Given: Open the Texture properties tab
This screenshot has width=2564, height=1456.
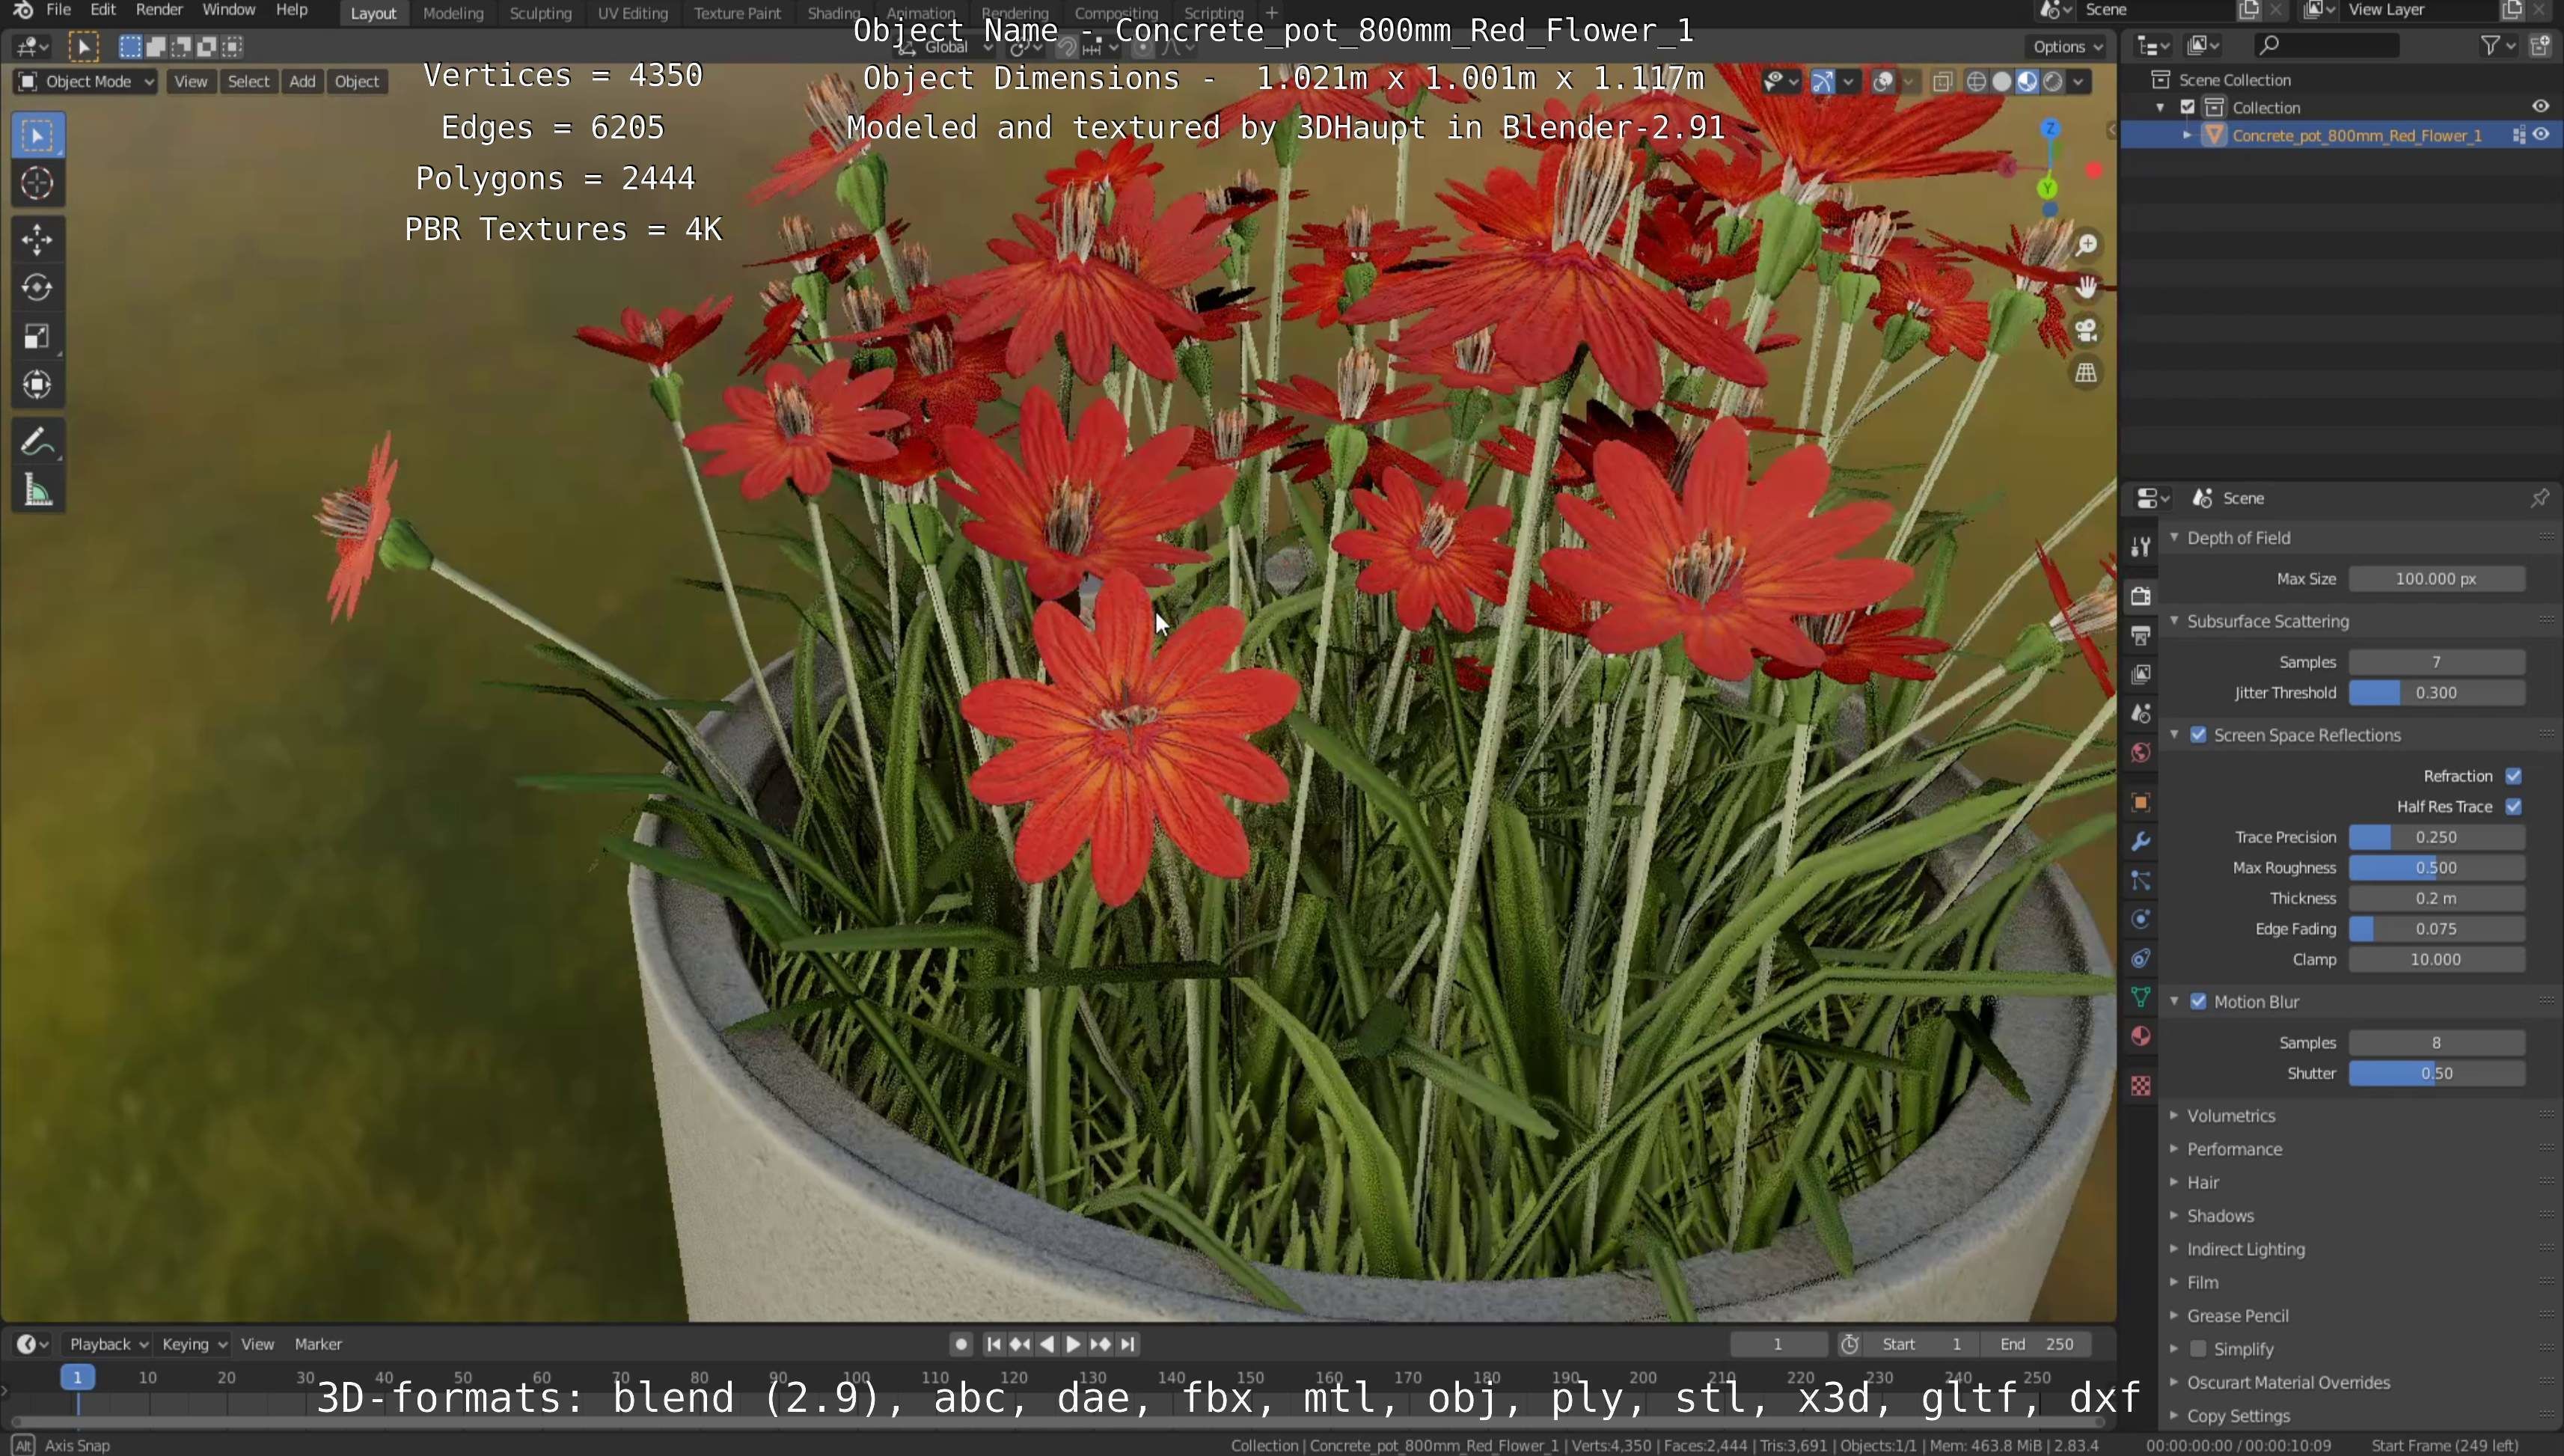Looking at the screenshot, I should click(2140, 1085).
